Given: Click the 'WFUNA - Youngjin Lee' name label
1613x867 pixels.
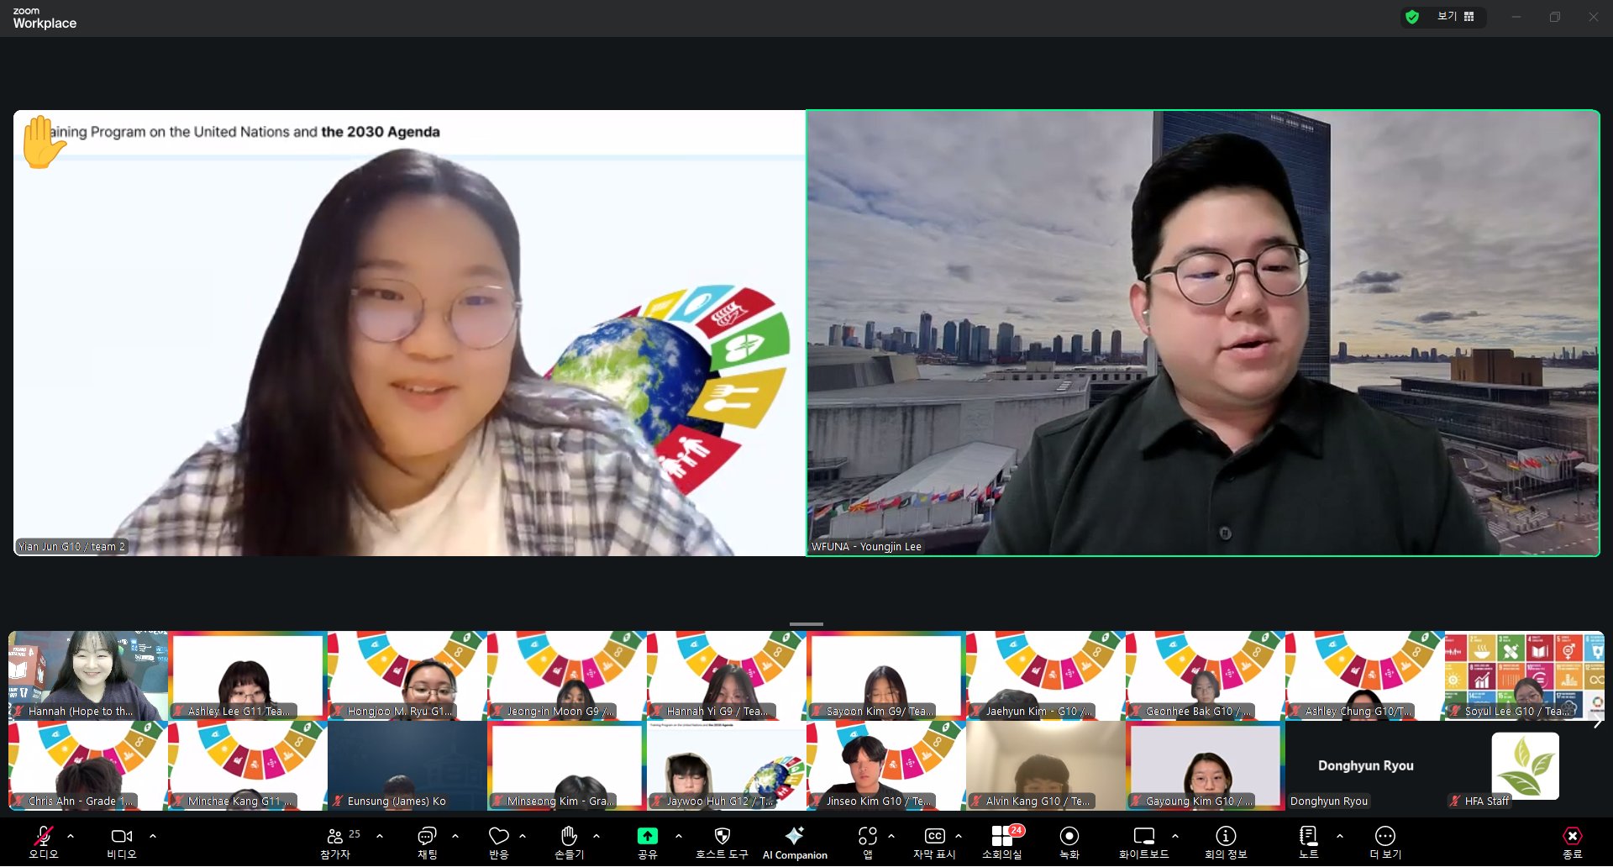Looking at the screenshot, I should (x=866, y=546).
